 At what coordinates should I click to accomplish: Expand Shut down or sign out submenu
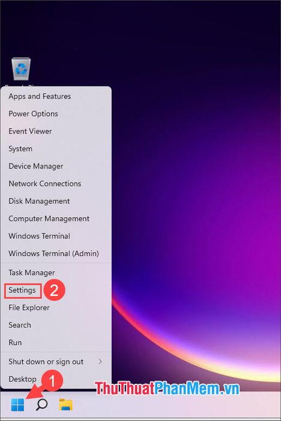tap(56, 361)
